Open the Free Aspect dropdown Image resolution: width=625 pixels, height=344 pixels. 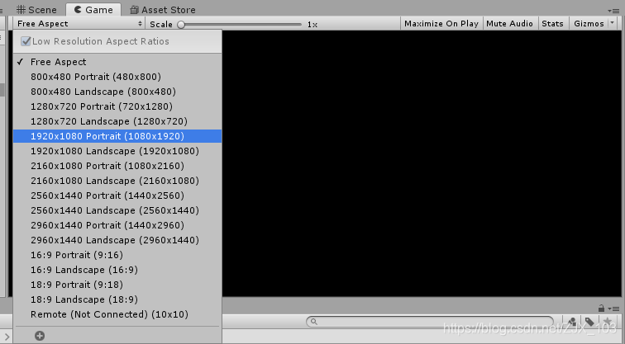(x=79, y=24)
